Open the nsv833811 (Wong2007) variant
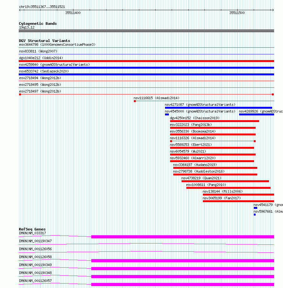Viewport: 283px width, 288px height. [x=38, y=51]
